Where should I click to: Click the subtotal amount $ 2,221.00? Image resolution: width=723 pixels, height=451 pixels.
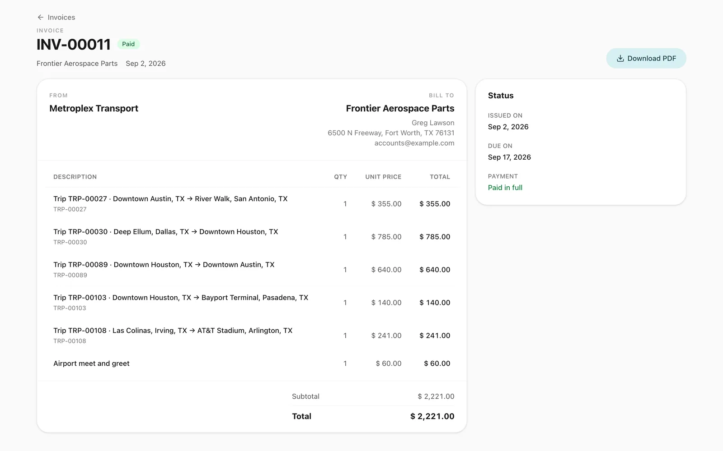point(436,396)
